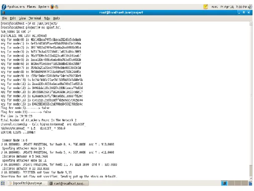Open the Applications menu

coord(16,7)
